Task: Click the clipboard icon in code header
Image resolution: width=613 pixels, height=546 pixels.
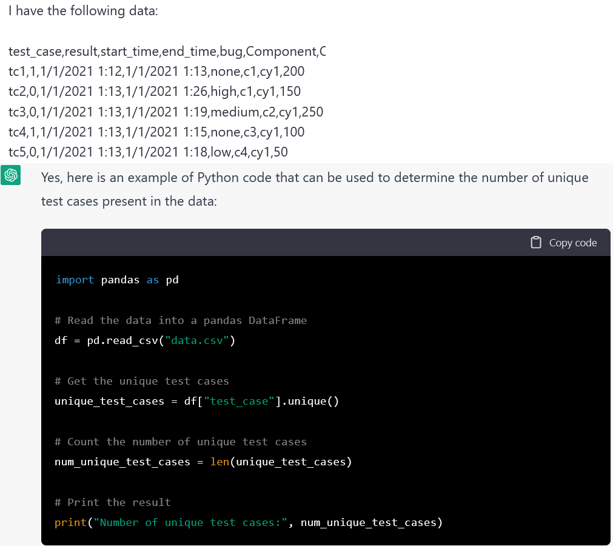Action: 535,243
